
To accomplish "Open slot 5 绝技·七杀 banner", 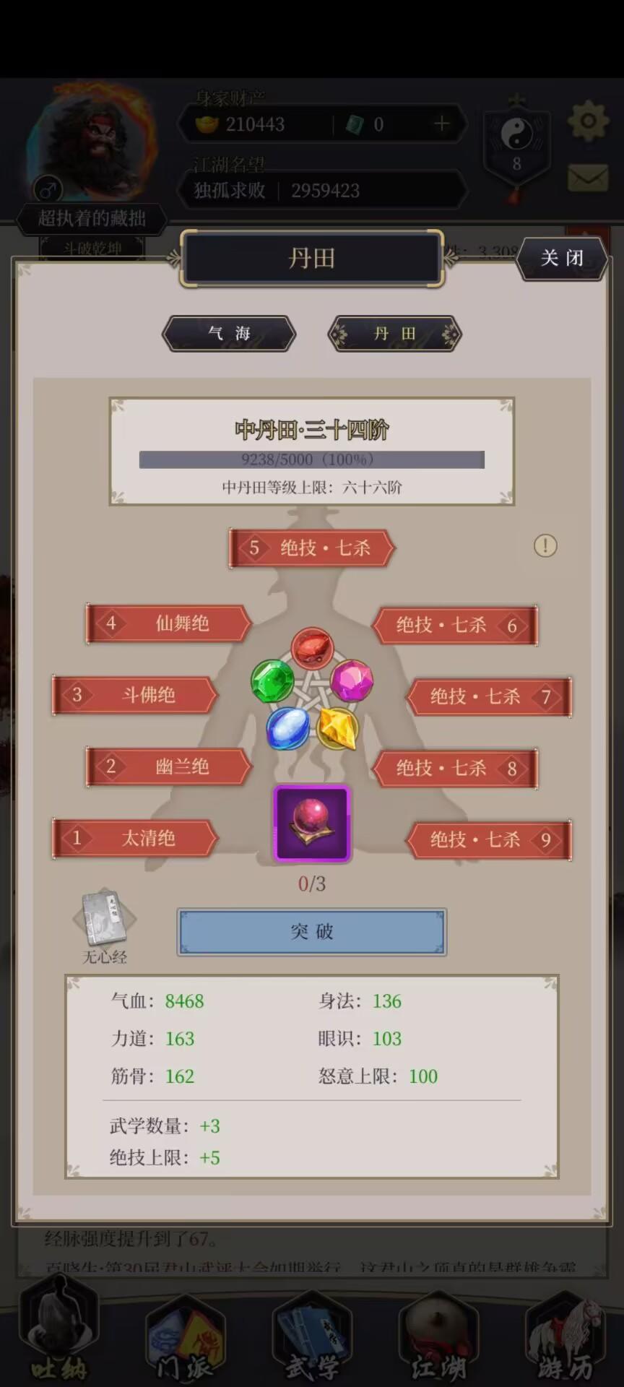I will pyautogui.click(x=312, y=548).
